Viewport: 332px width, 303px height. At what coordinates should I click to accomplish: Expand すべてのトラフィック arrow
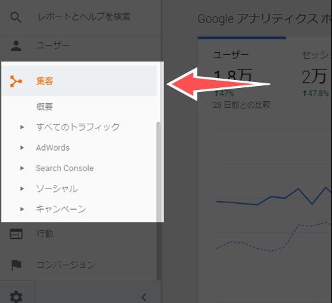click(x=22, y=127)
